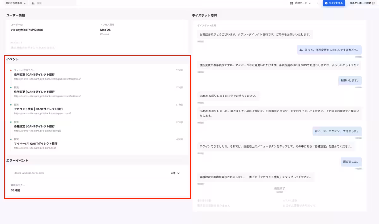Select user ID vis-aayMb8TnuPI2MA8

pyautogui.click(x=27, y=30)
